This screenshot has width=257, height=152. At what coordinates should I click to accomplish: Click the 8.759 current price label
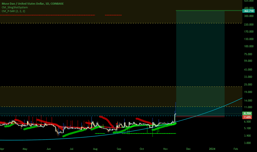tap(247, 113)
